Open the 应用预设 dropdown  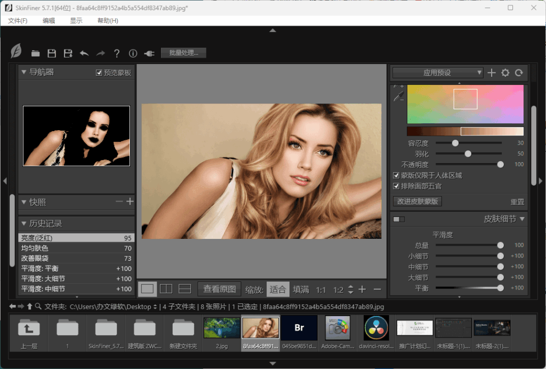438,73
